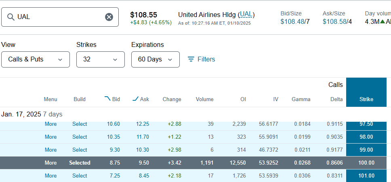391x182 pixels.
Task: Click gamma value 0.0211
Action: click(302, 150)
